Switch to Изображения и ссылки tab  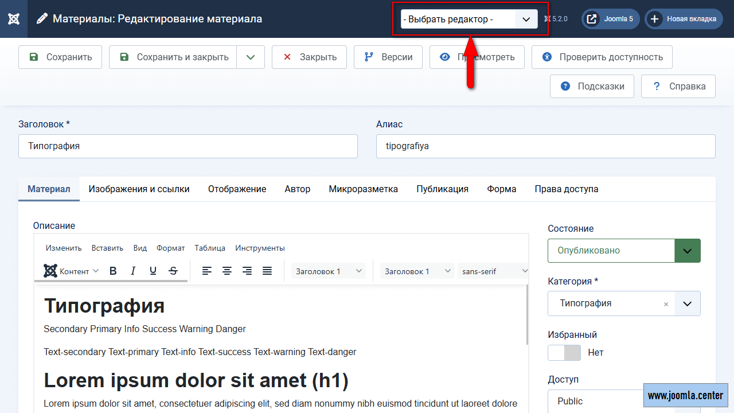pyautogui.click(x=139, y=189)
